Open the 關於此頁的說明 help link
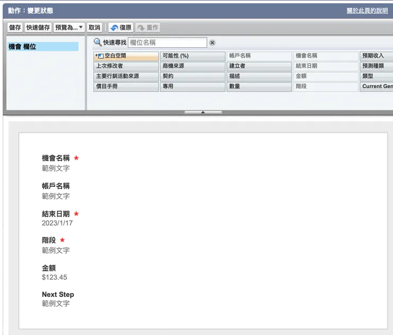Screen dimensions: 393x335 click(x=367, y=11)
